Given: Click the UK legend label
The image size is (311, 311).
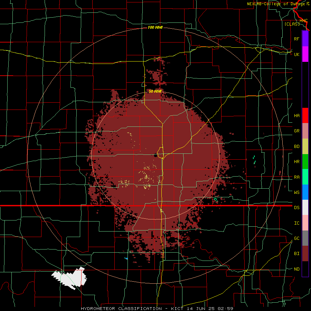Looking at the screenshot, I should 296,54.
